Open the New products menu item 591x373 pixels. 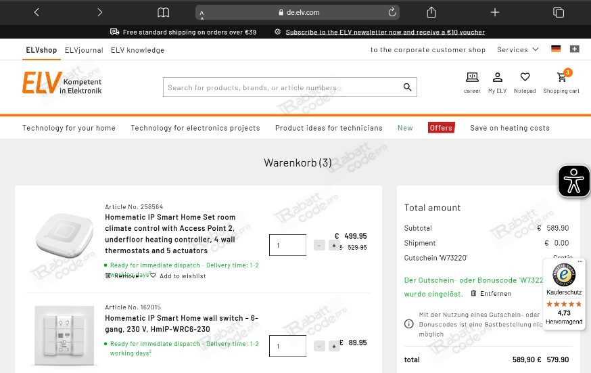[x=405, y=128]
